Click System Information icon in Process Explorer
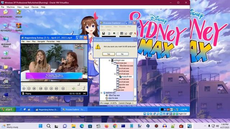This screenshot has width=230, height=129. tap(114, 33)
